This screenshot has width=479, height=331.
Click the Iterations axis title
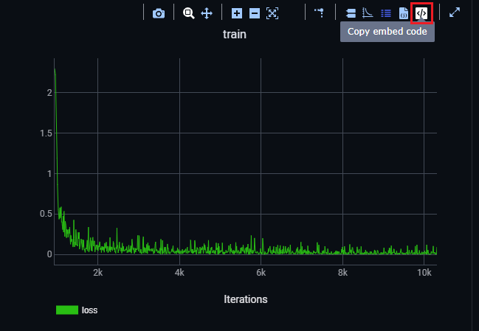click(246, 299)
